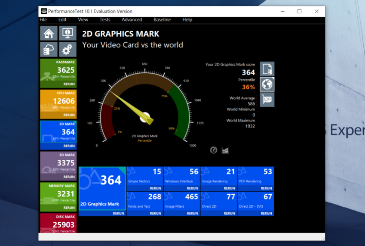Click the video card comparison icon
The width and height of the screenshot is (365, 246).
pos(267,100)
